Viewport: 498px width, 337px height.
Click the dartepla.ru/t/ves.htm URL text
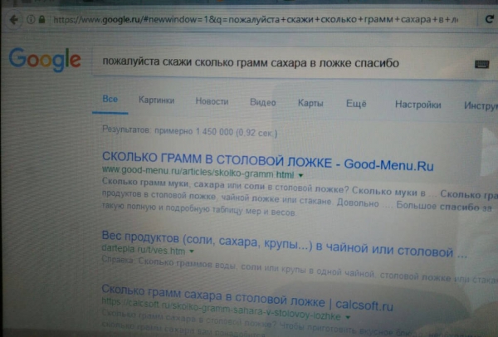coord(144,249)
